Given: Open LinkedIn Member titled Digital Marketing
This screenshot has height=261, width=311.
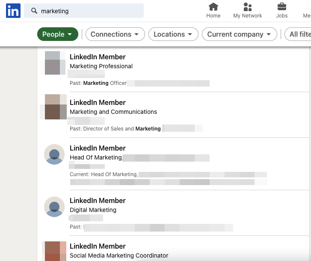Looking at the screenshot, I should pos(98,201).
